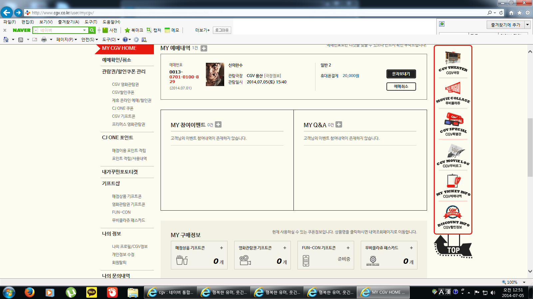
Task: Open the MY TICKET INFO 예매내역 quick icon
Action: tap(453, 186)
